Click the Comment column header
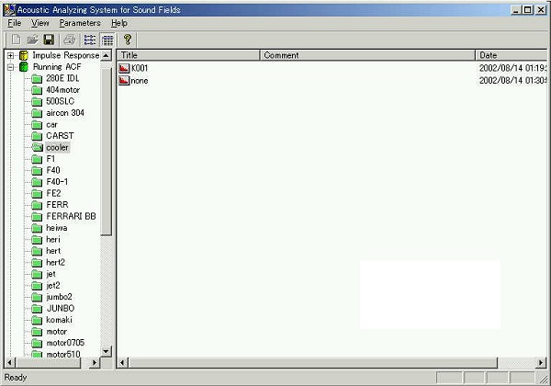 point(367,55)
